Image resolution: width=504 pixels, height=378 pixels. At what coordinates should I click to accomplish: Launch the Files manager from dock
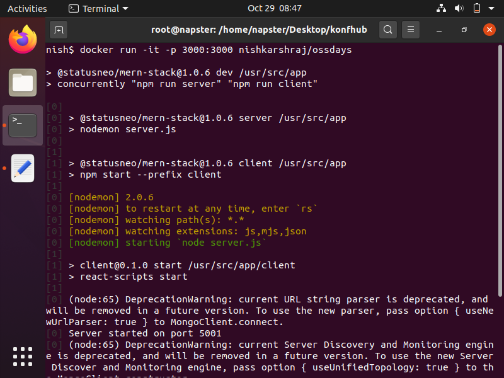23,83
